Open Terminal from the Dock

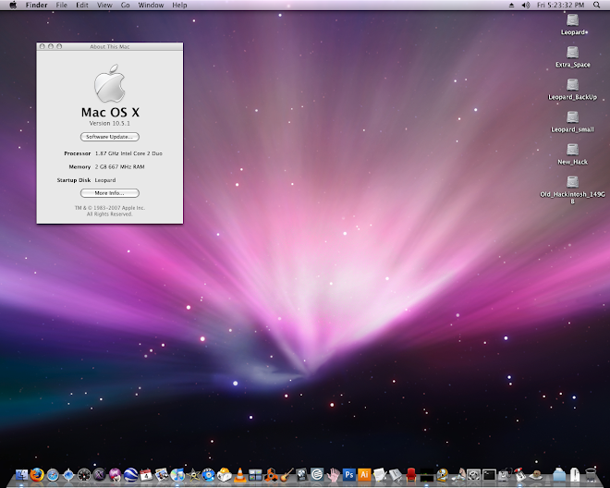coord(490,475)
